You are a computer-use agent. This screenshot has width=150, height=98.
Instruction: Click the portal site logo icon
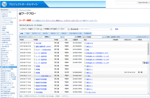click(4, 4)
